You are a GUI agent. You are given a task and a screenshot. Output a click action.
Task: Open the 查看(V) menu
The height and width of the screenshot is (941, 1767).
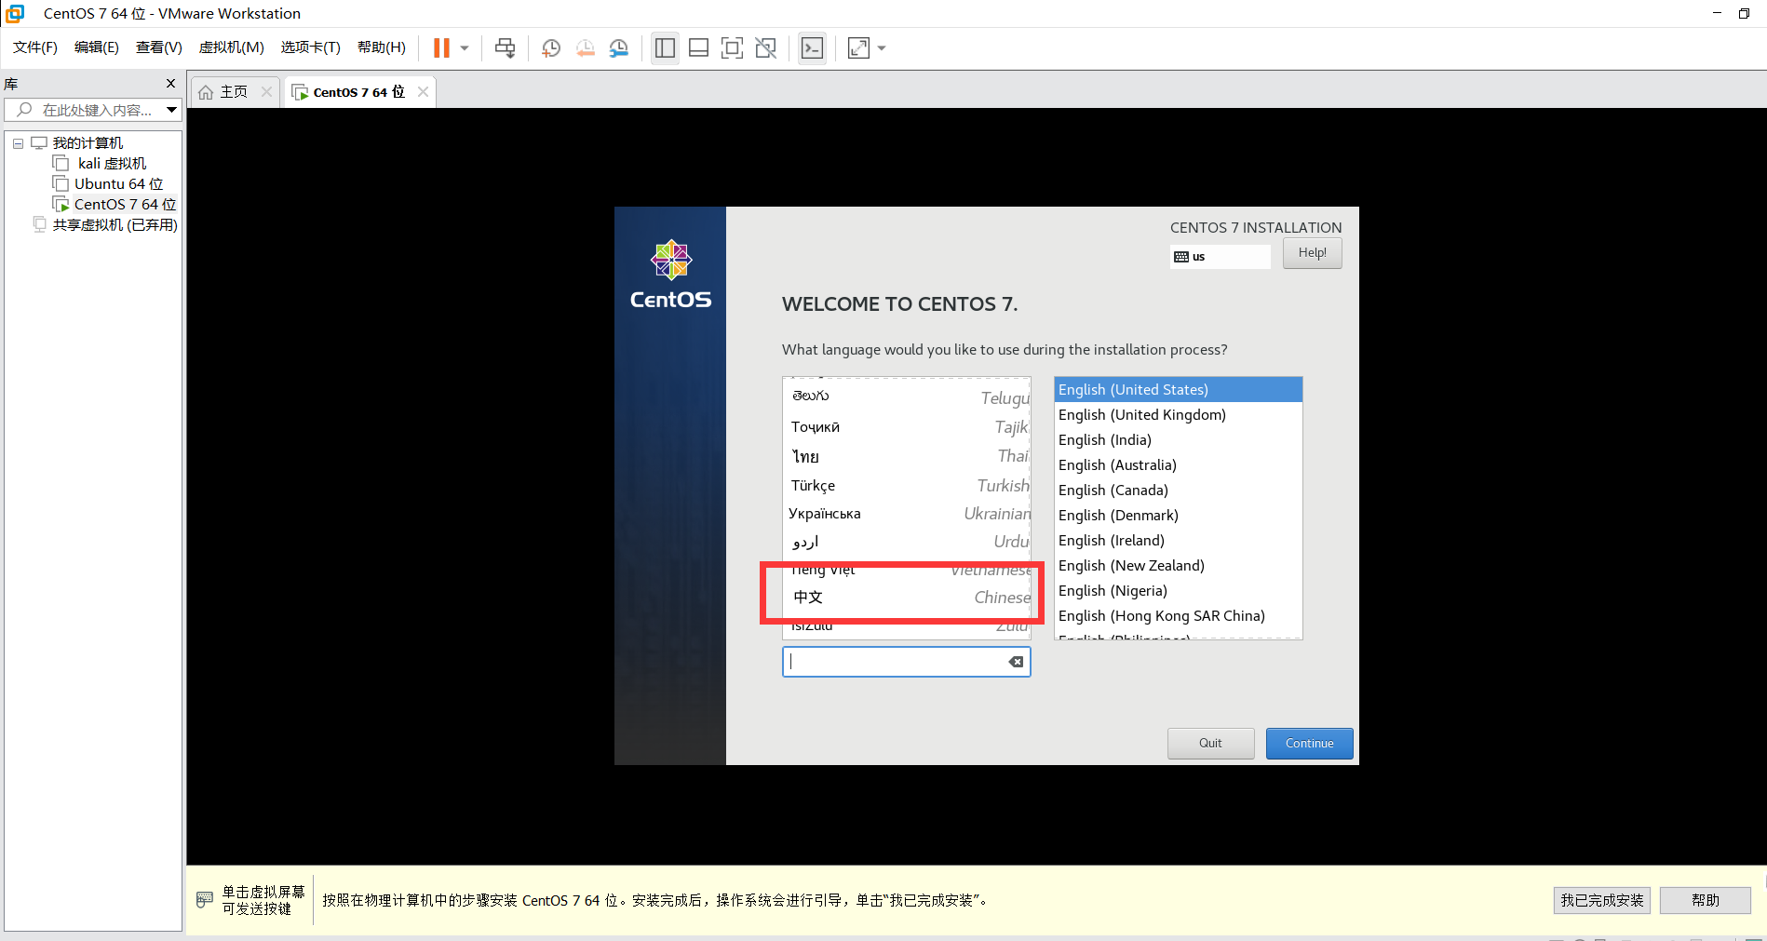click(159, 47)
